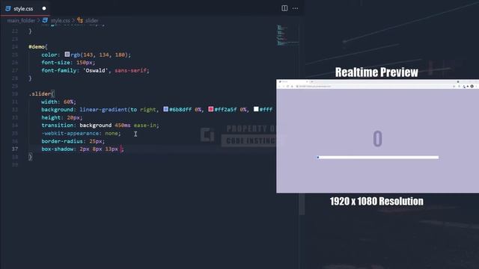The height and width of the screenshot is (269, 479).
Task: Click the '-webkit-appearance: none;' line
Action: [x=81, y=133]
